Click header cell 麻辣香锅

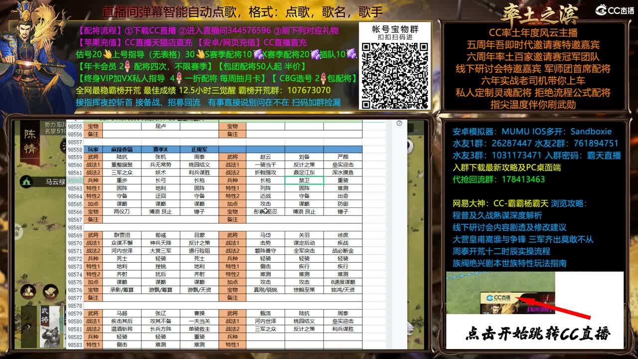(122, 150)
